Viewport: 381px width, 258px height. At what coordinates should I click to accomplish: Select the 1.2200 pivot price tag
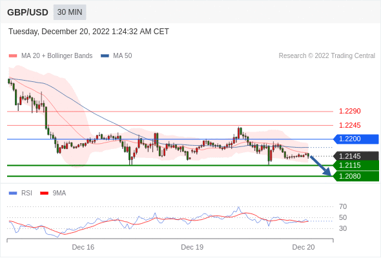(x=356, y=139)
